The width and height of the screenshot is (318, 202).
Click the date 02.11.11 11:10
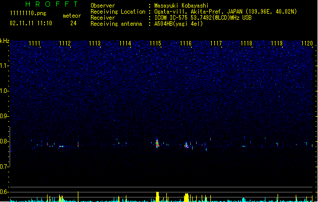tap(31, 23)
